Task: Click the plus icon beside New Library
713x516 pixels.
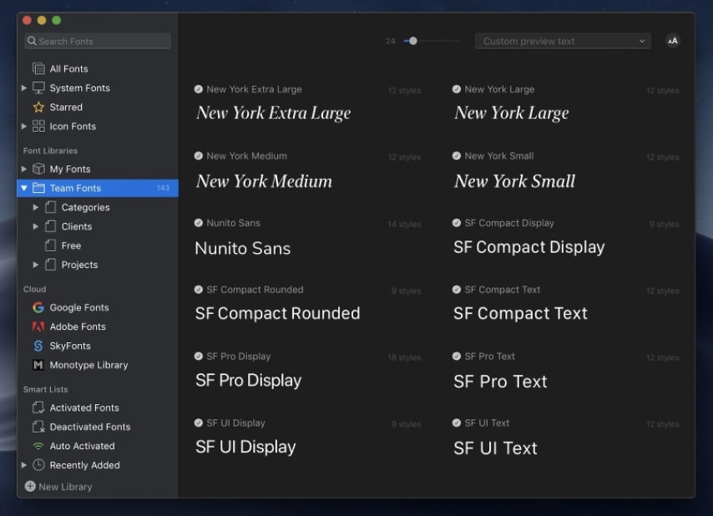Action: coord(30,487)
